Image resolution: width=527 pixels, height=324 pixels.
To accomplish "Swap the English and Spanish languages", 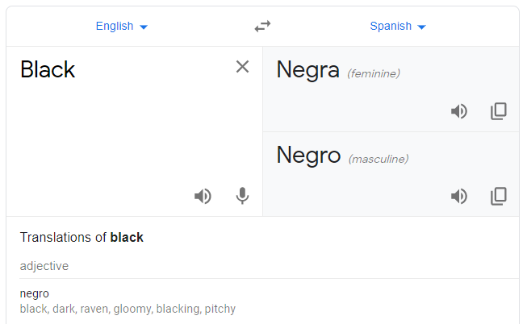I will point(262,26).
